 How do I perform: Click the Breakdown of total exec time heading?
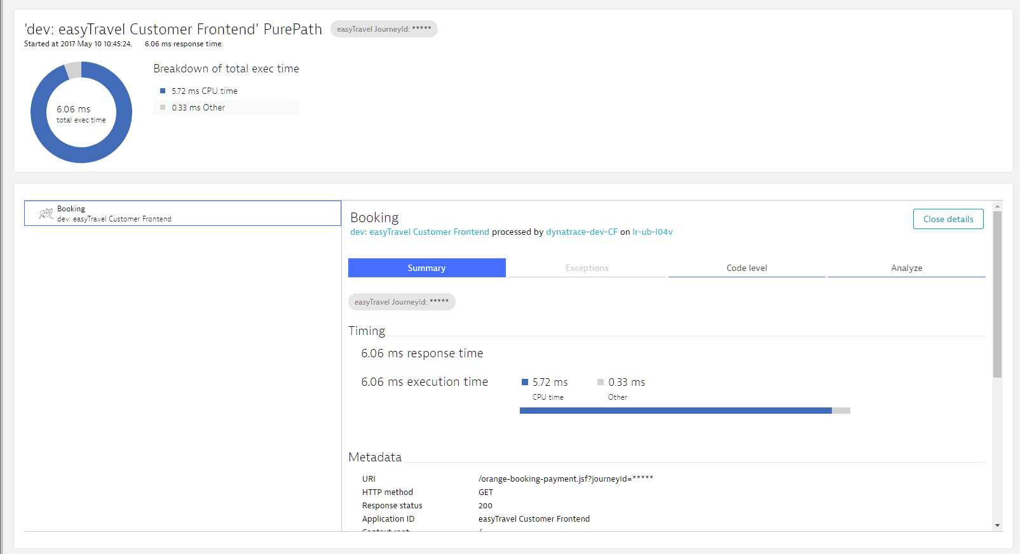[226, 69]
